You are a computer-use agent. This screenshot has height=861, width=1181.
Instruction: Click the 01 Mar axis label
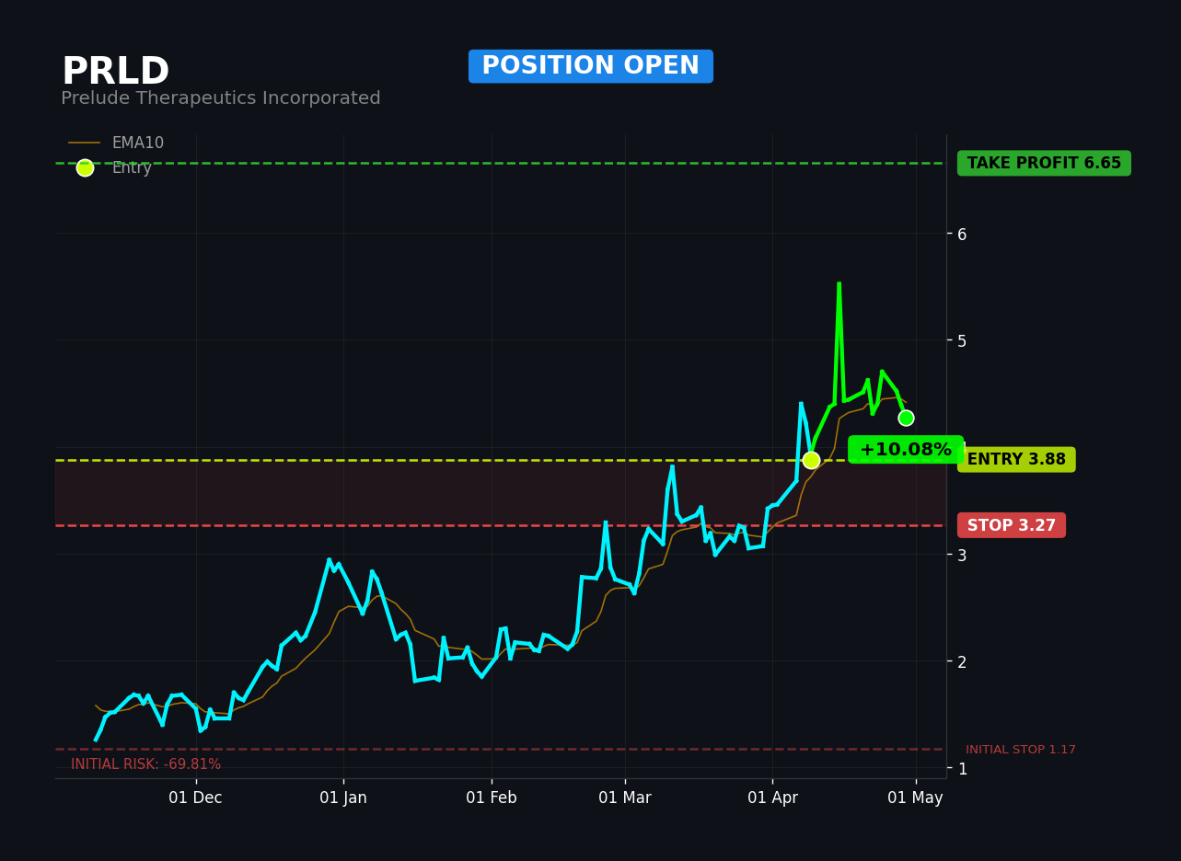click(625, 798)
